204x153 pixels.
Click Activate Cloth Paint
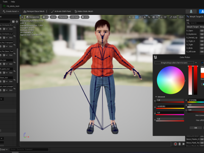tap(61, 11)
